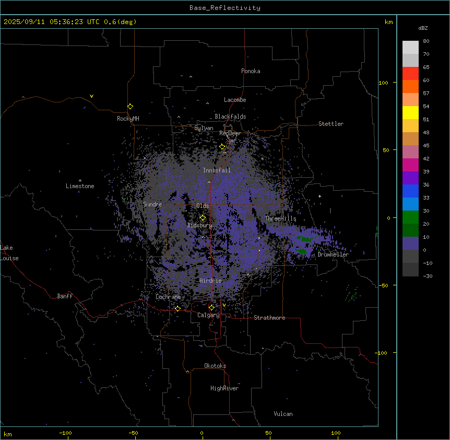Click the asterisk marker above Limestone label
This screenshot has width=450, height=440.
pos(80,181)
